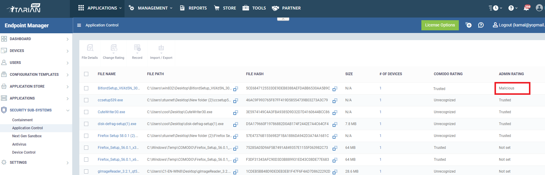The image size is (545, 175).
Task: Open the Management top menu
Action: coord(150,8)
